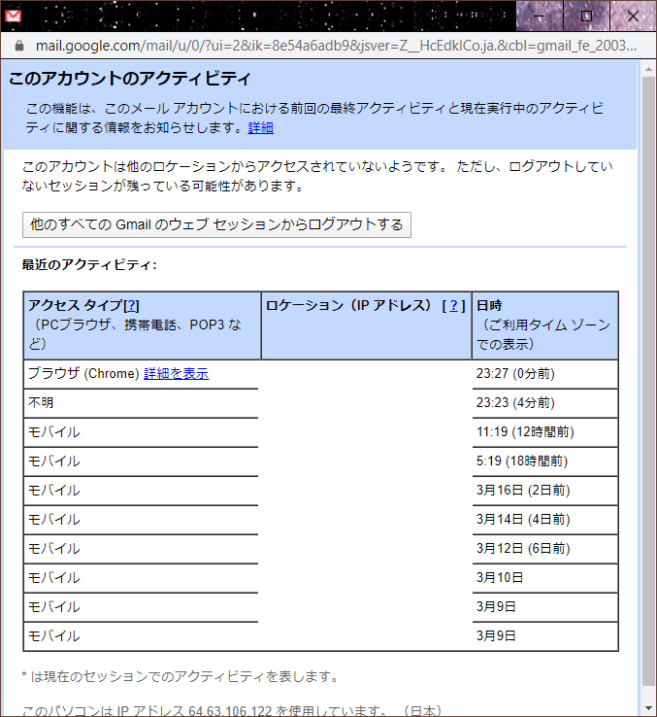The height and width of the screenshot is (717, 657).
Task: Click the mail.google.com URL text
Action: pos(336,46)
